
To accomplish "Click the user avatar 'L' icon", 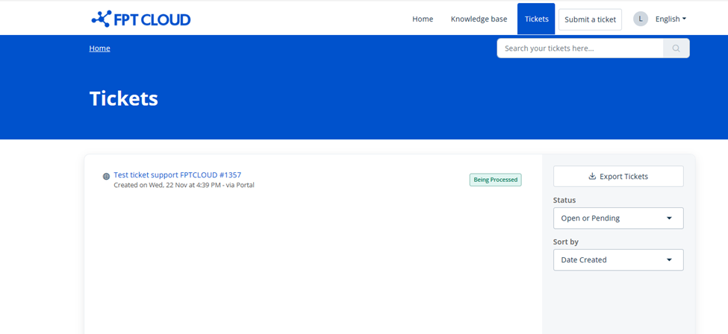I will point(640,19).
